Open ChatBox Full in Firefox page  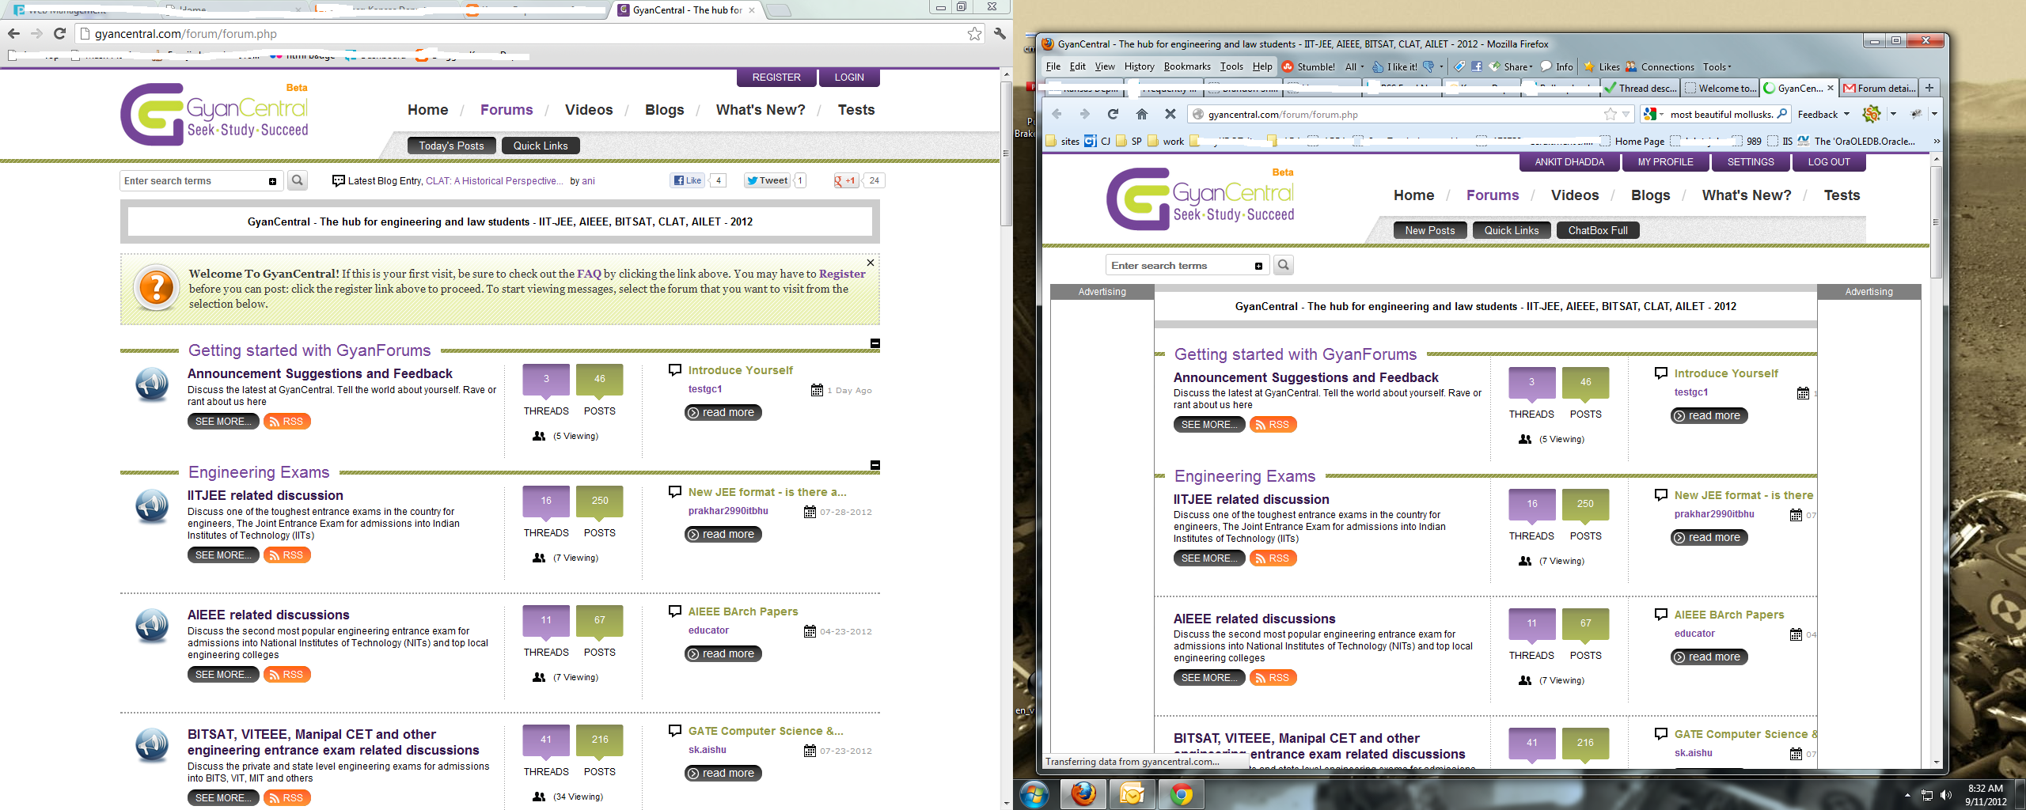[x=1598, y=230]
